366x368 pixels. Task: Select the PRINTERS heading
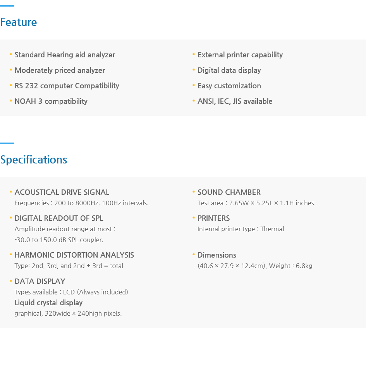coord(213,218)
